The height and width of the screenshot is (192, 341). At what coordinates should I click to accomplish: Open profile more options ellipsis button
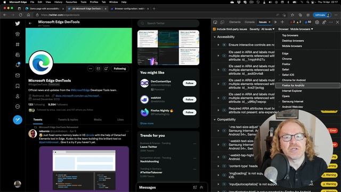pyautogui.click(x=91, y=69)
